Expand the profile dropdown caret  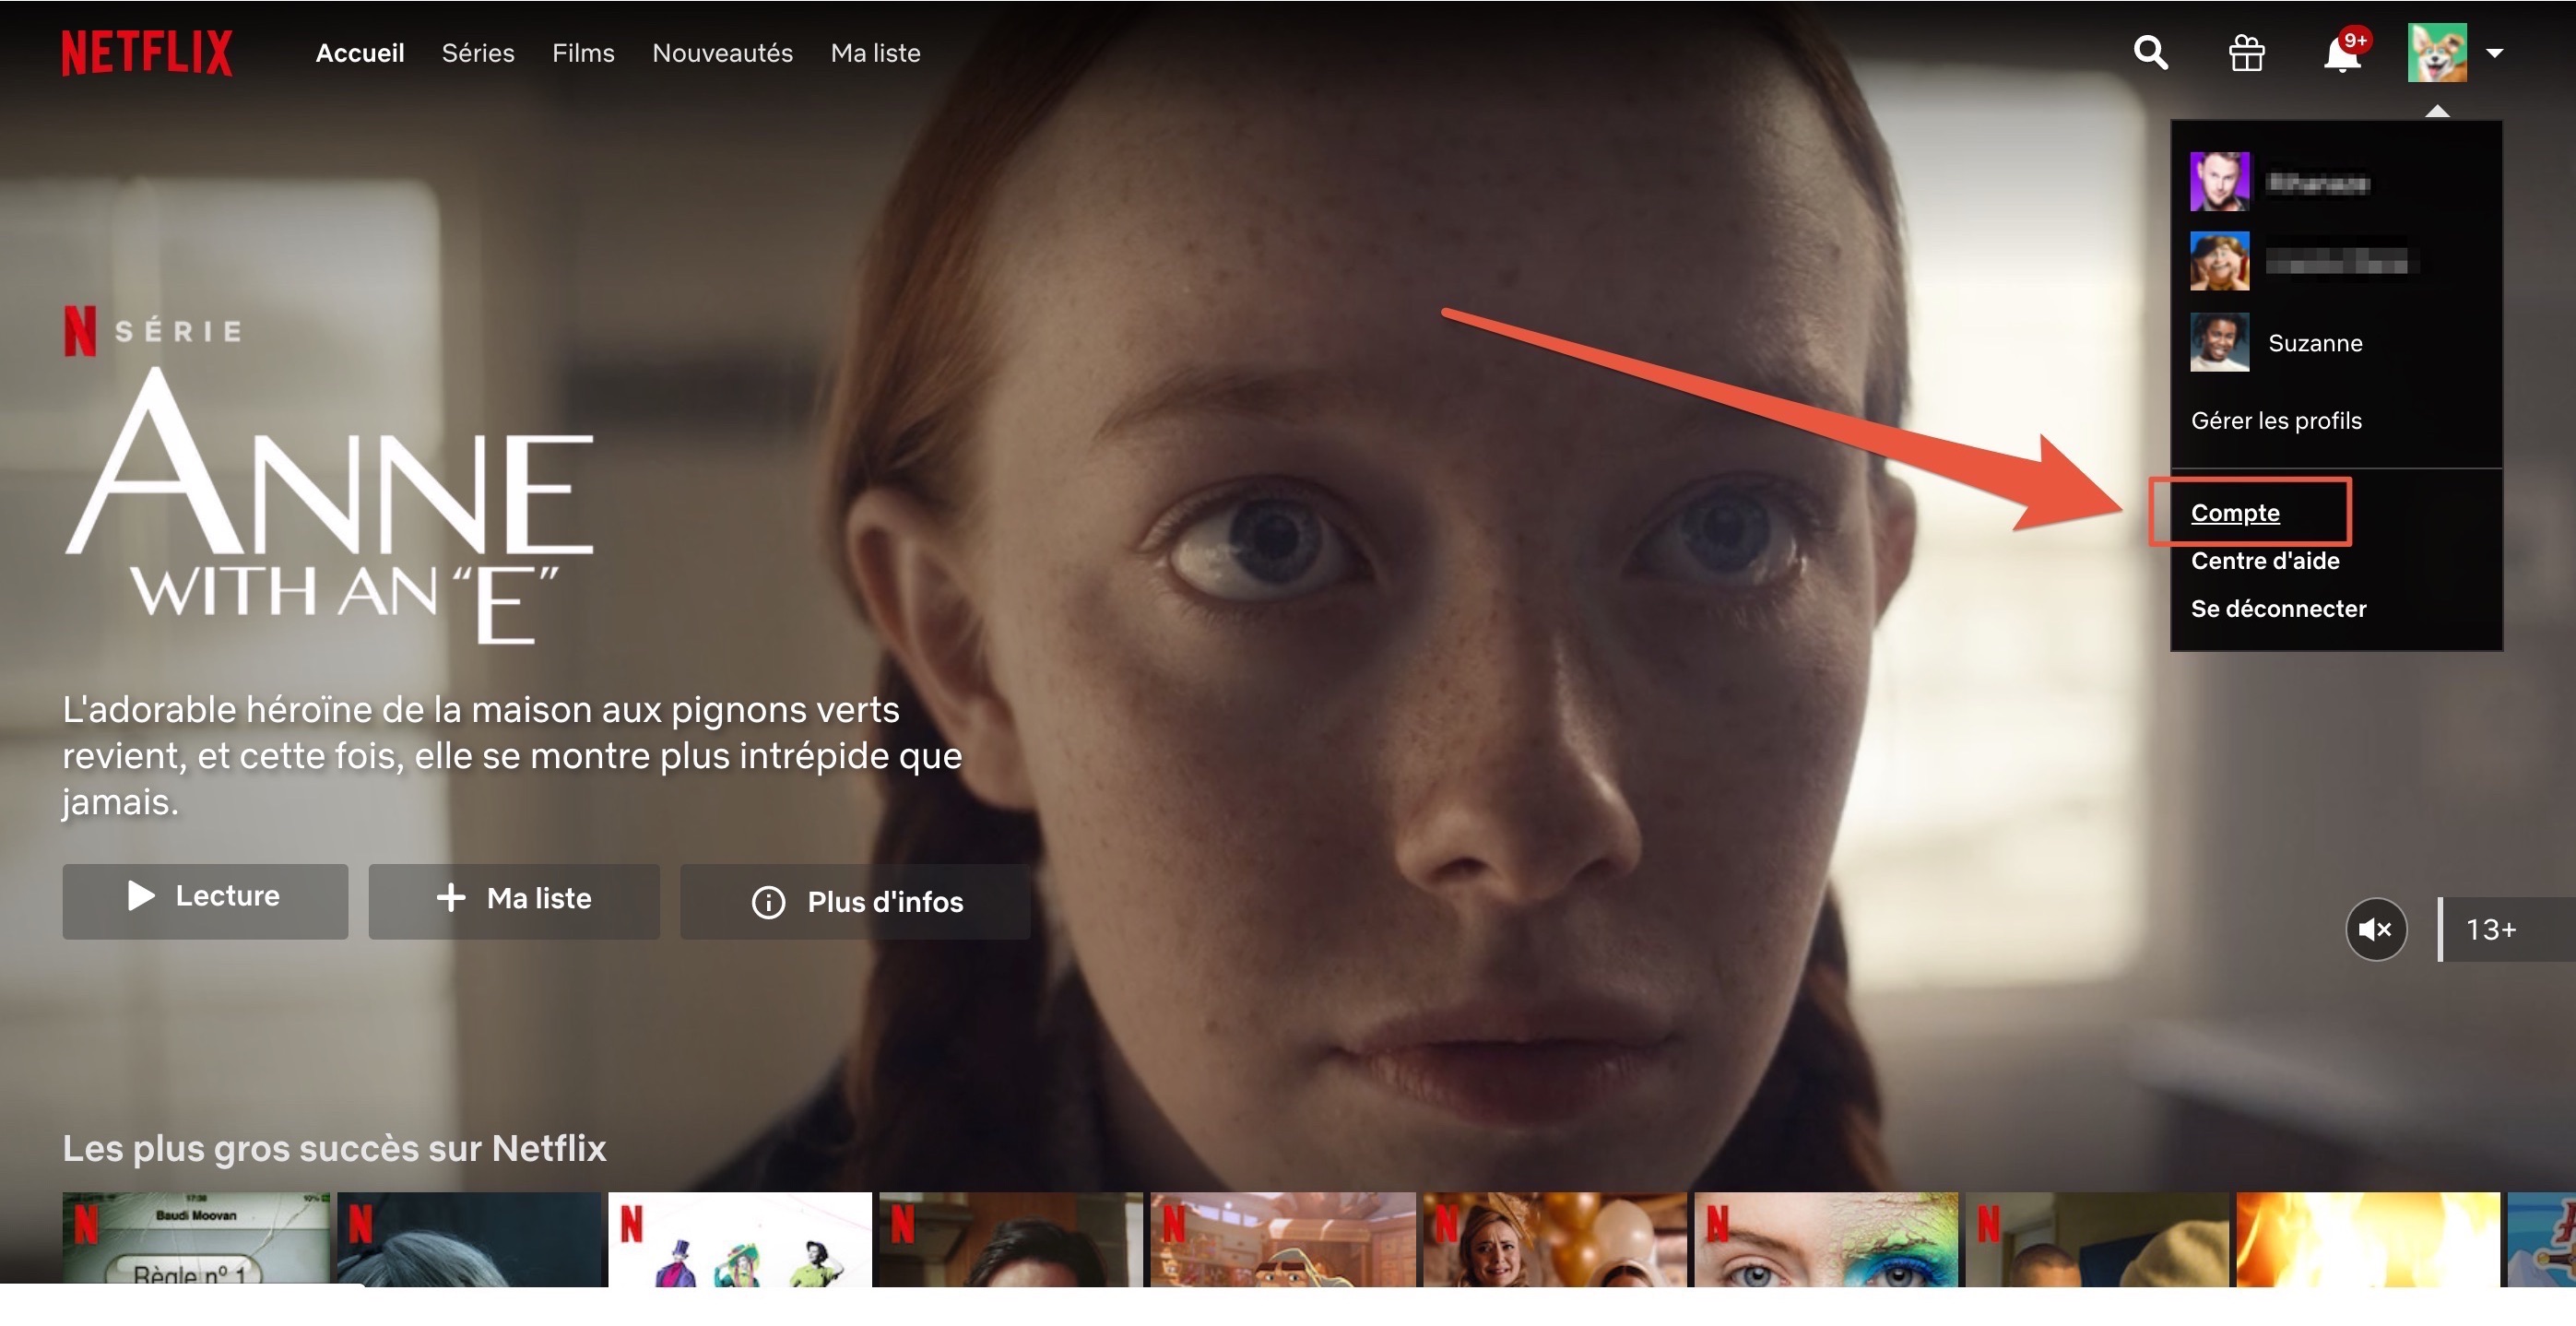click(2495, 53)
